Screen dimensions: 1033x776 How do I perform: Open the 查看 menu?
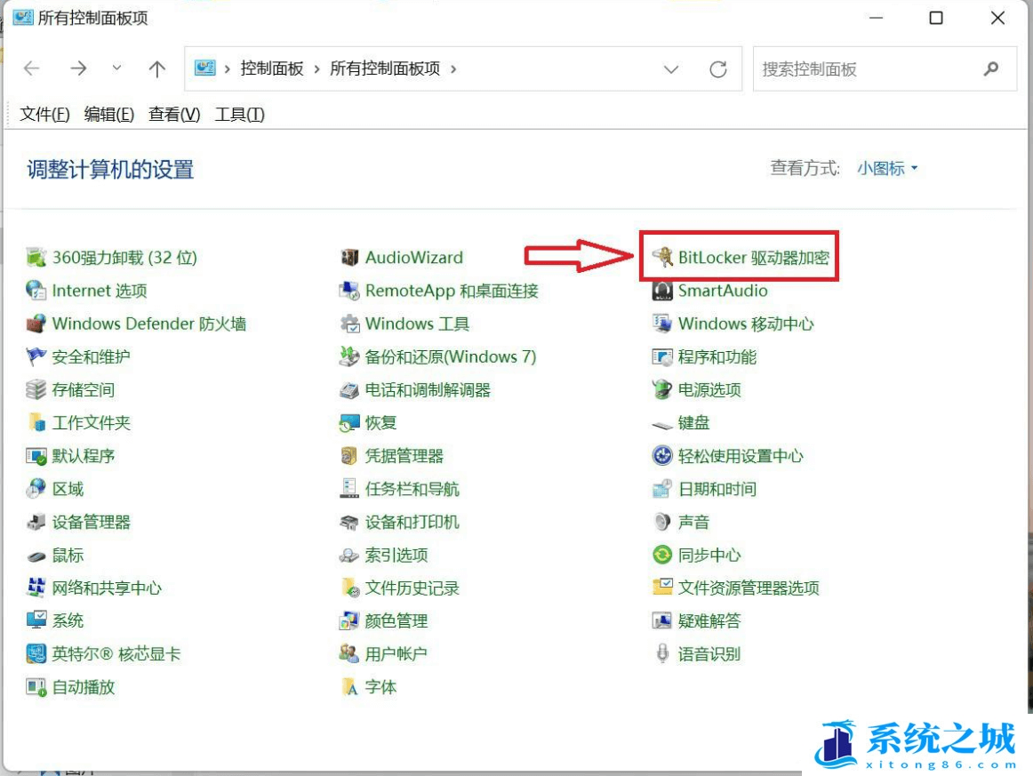tap(172, 114)
